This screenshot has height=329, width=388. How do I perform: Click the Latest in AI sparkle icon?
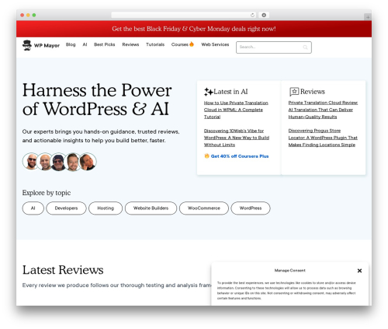[x=209, y=92]
